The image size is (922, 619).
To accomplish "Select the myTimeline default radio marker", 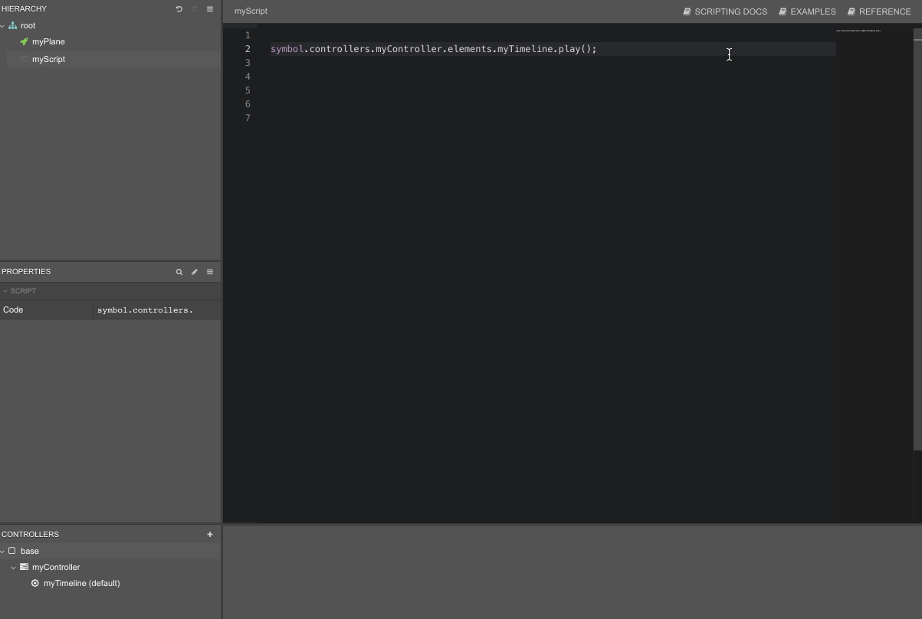I will [x=35, y=583].
